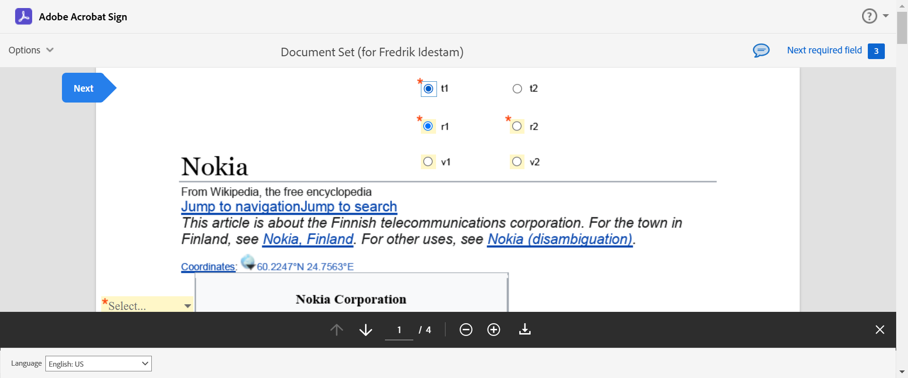Screen dimensions: 908x378
Task: Open the required Select... dropdown field
Action: [148, 305]
